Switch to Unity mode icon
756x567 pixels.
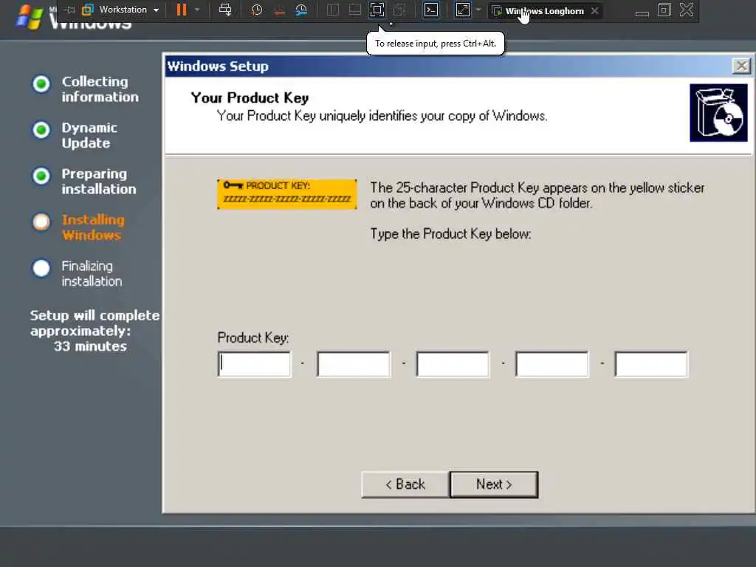pyautogui.click(x=399, y=10)
